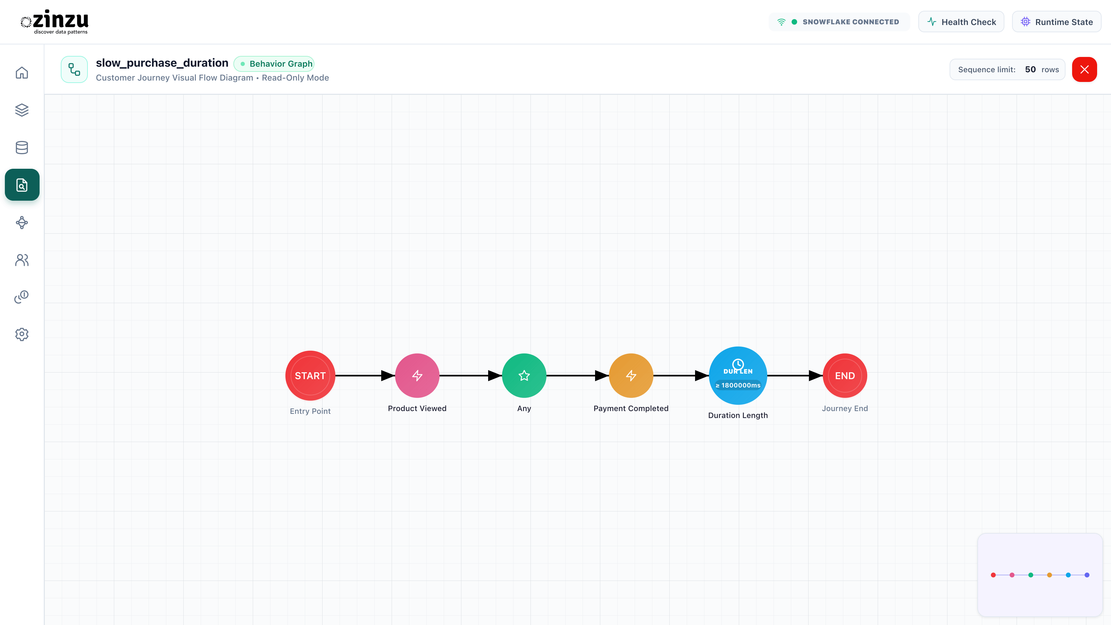Click the slow_purchase_duration title
Viewport: 1111px width, 625px height.
(x=162, y=63)
